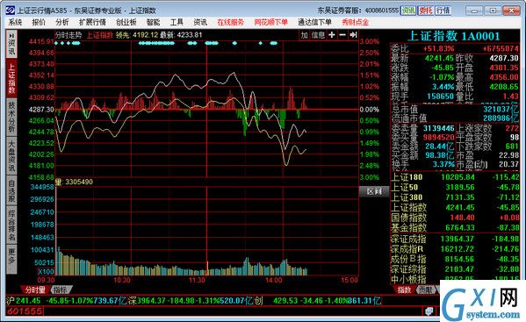Click 同花顺下单 in the menu bar

(270, 23)
